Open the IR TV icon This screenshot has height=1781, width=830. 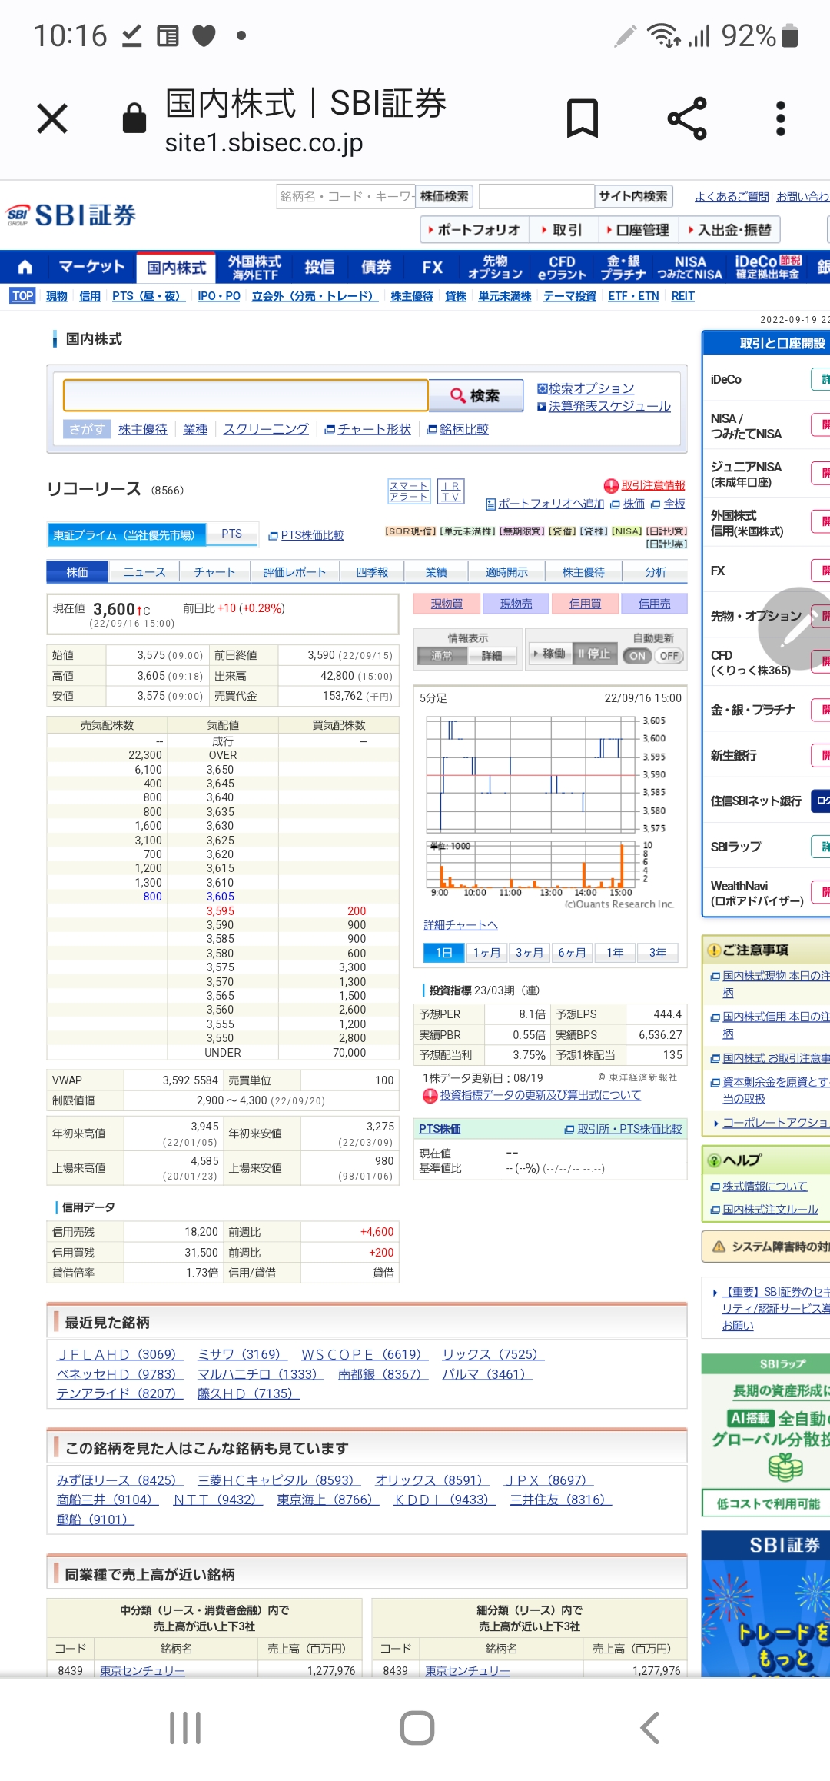coord(451,491)
